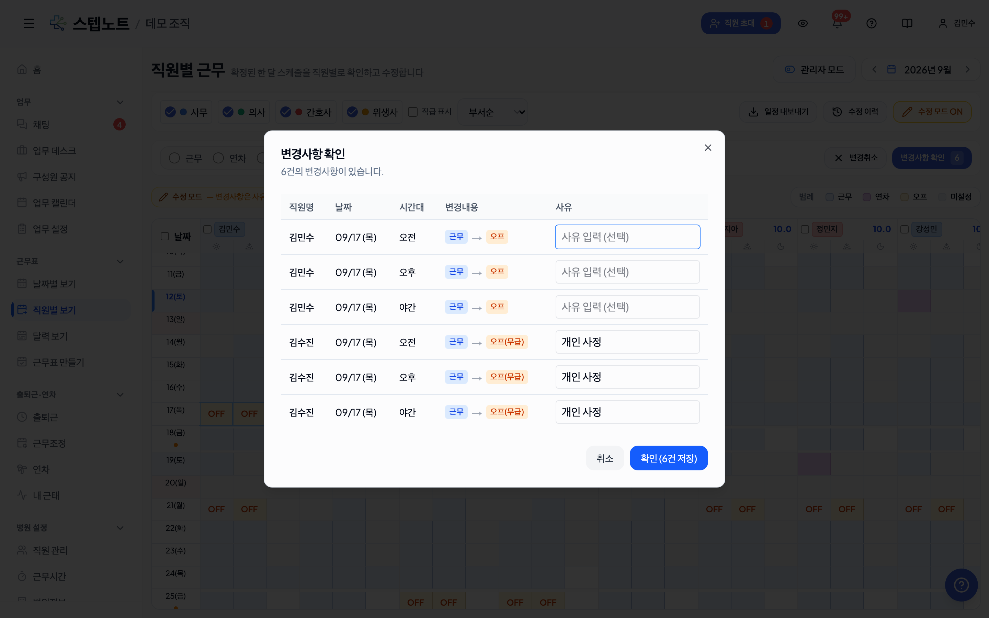
Task: Toggle the 사무 filter checkbox
Action: (170, 112)
